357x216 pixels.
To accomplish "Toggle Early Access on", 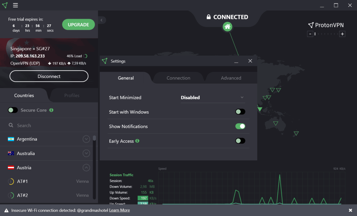I will [240, 141].
